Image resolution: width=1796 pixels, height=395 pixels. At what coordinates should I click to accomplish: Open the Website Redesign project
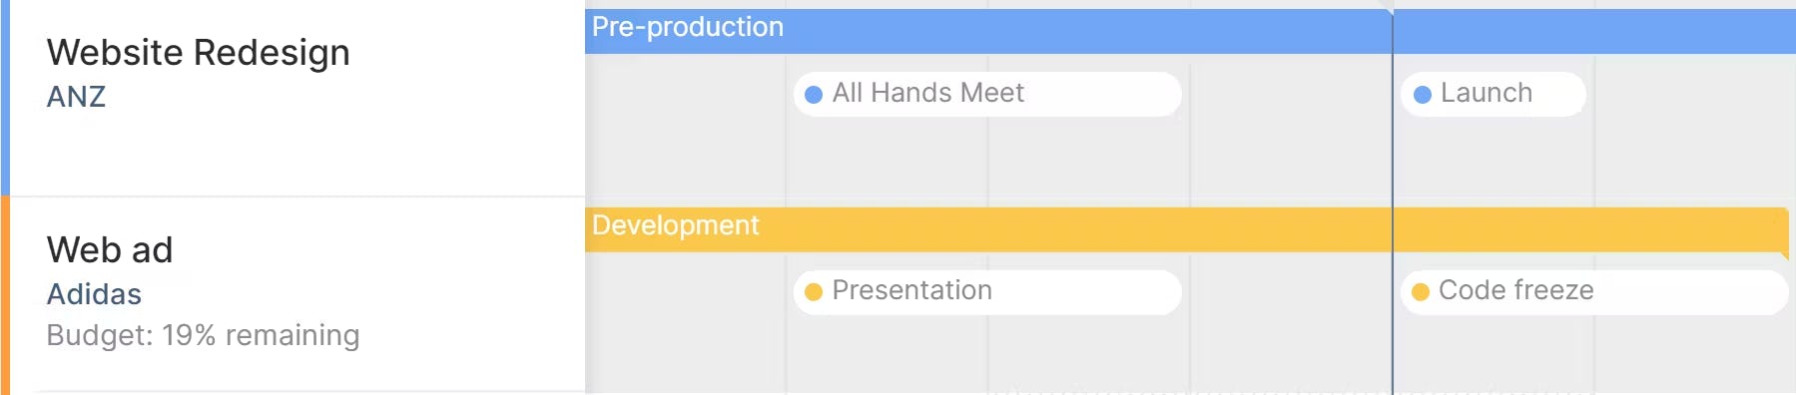click(199, 52)
